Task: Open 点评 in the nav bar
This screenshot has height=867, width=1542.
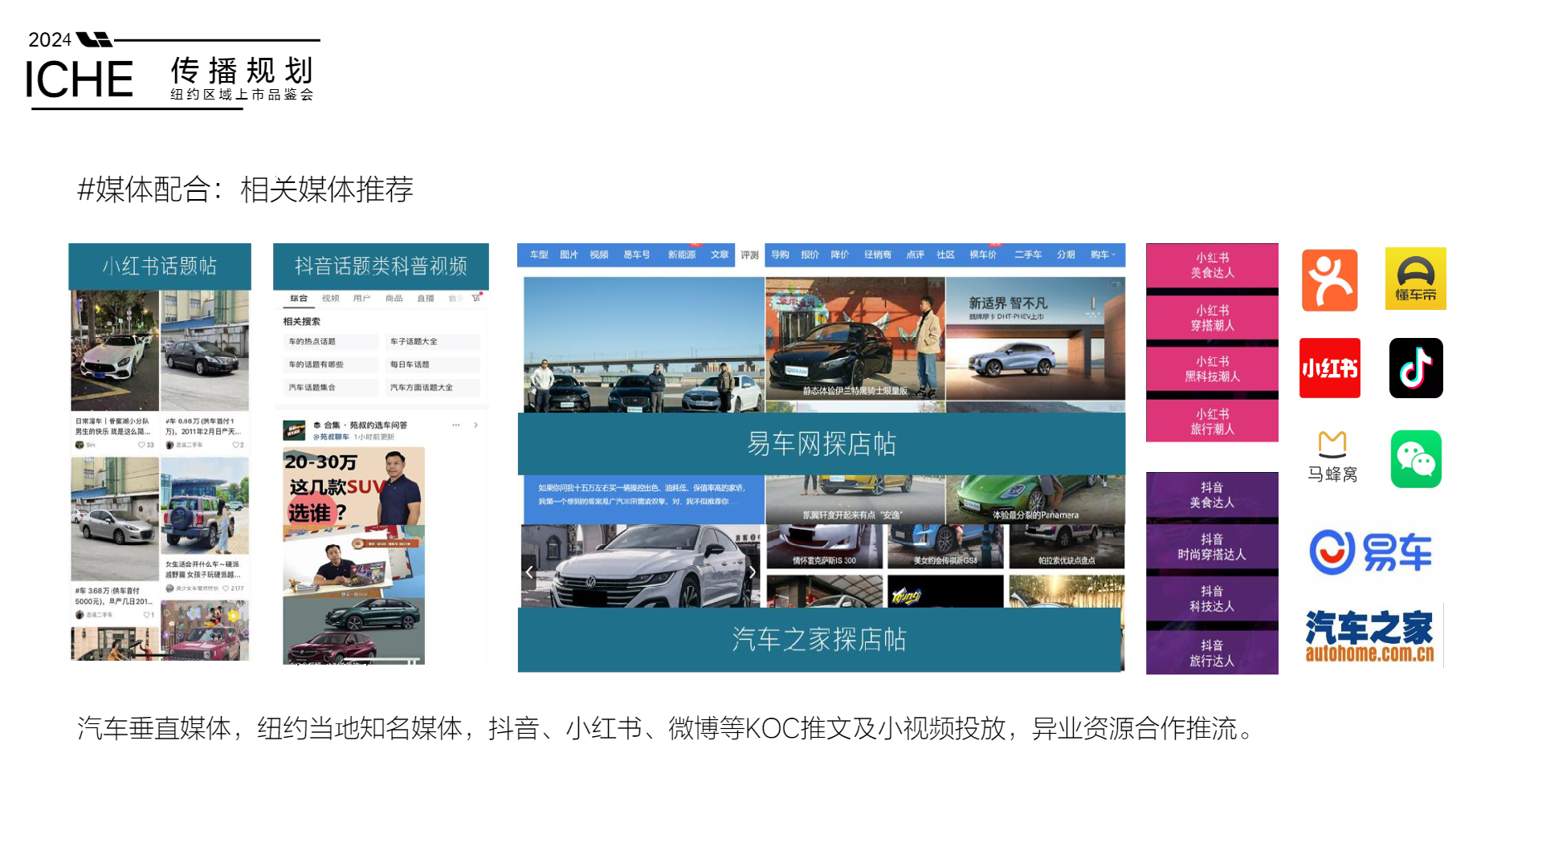Action: click(x=915, y=254)
